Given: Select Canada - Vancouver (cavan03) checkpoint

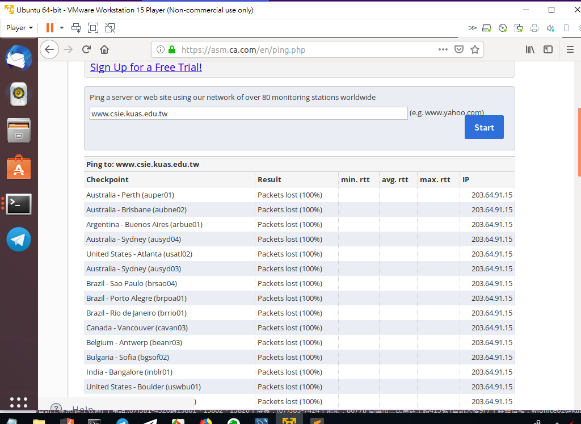Looking at the screenshot, I should pos(137,328).
